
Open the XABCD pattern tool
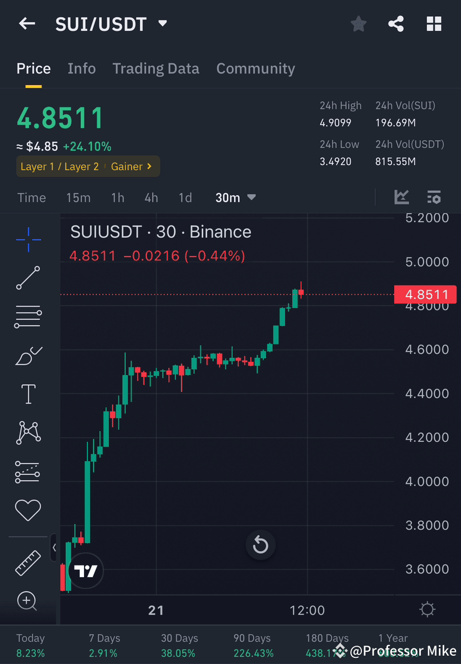(x=28, y=432)
